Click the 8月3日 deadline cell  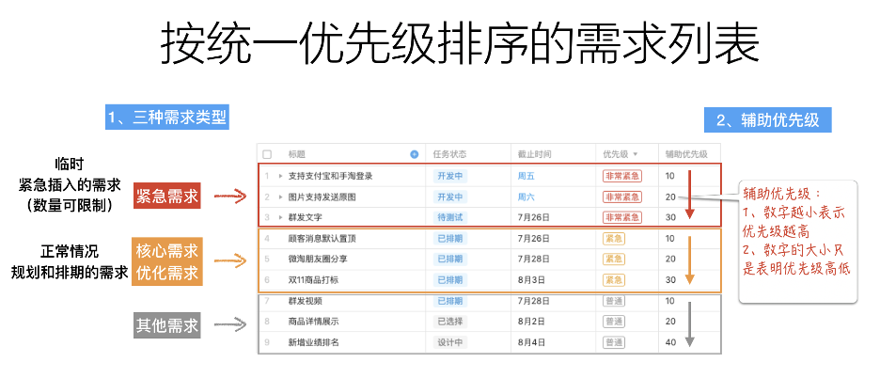pos(531,279)
